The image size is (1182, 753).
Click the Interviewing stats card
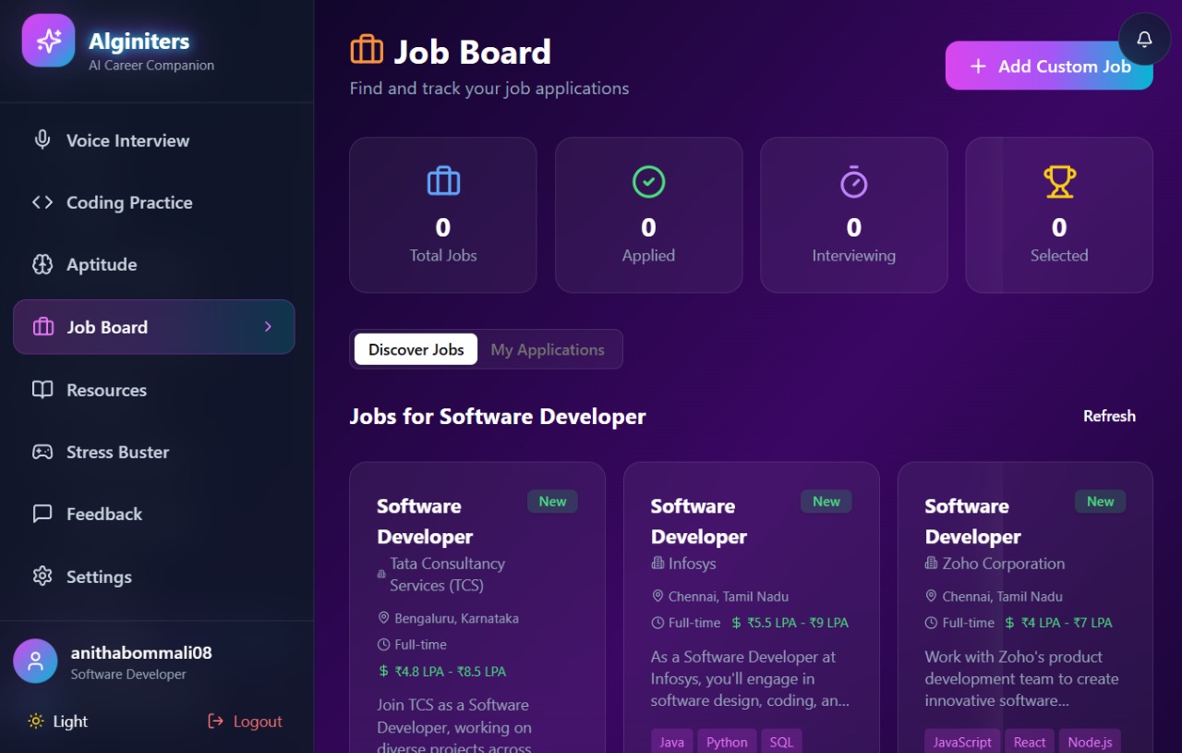click(853, 214)
